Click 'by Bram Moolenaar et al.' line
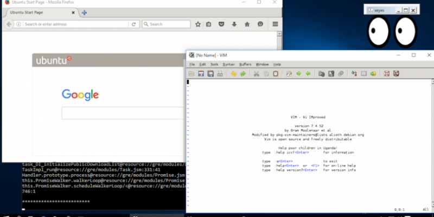434x217 pixels. 308,130
